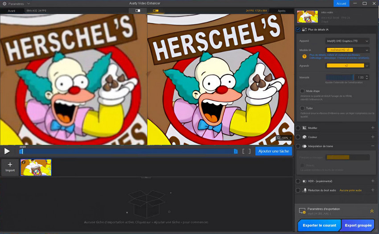Click the Infos vidéo label

[327, 12]
